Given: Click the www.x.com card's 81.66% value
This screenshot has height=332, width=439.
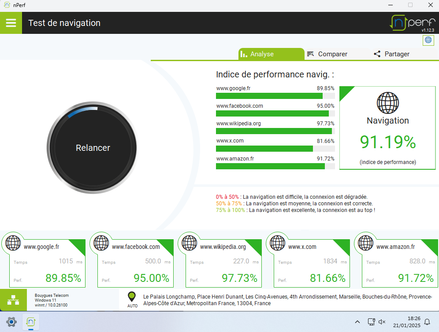Looking at the screenshot, I should [x=328, y=278].
